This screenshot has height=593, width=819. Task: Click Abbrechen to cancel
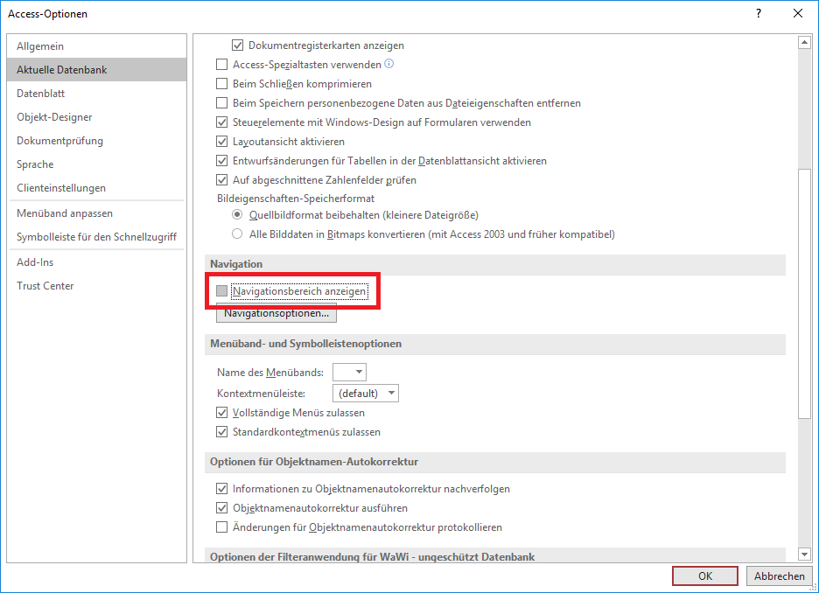pos(779,576)
